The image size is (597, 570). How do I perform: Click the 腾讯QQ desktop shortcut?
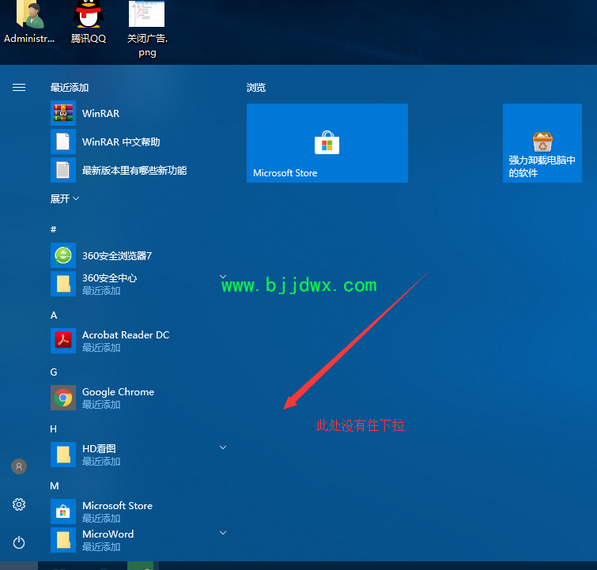pyautogui.click(x=89, y=23)
